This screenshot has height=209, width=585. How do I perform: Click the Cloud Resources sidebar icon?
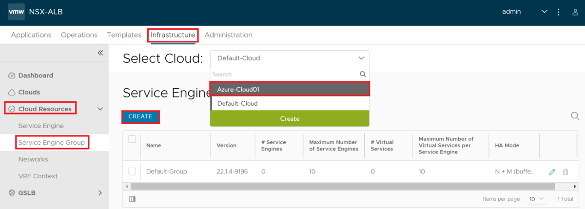12,109
